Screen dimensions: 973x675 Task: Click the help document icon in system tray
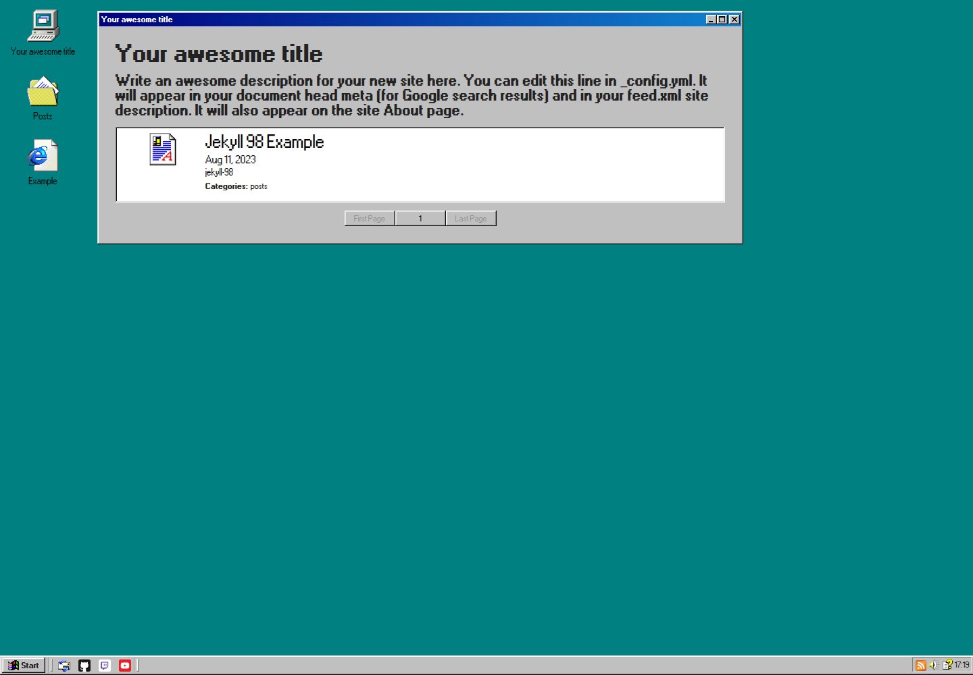[947, 666]
